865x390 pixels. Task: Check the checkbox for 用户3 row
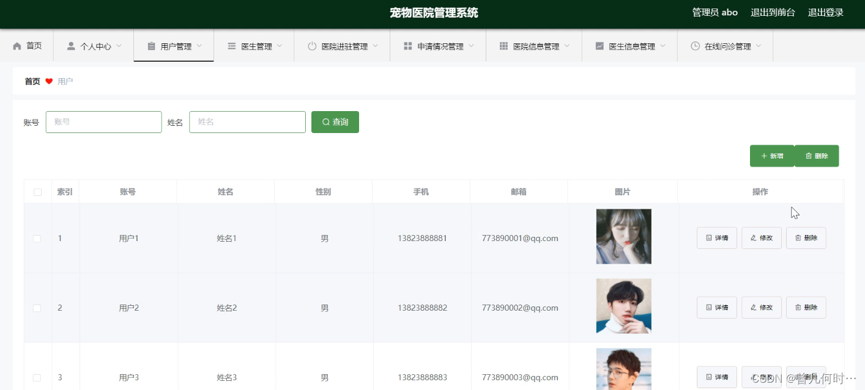37,378
